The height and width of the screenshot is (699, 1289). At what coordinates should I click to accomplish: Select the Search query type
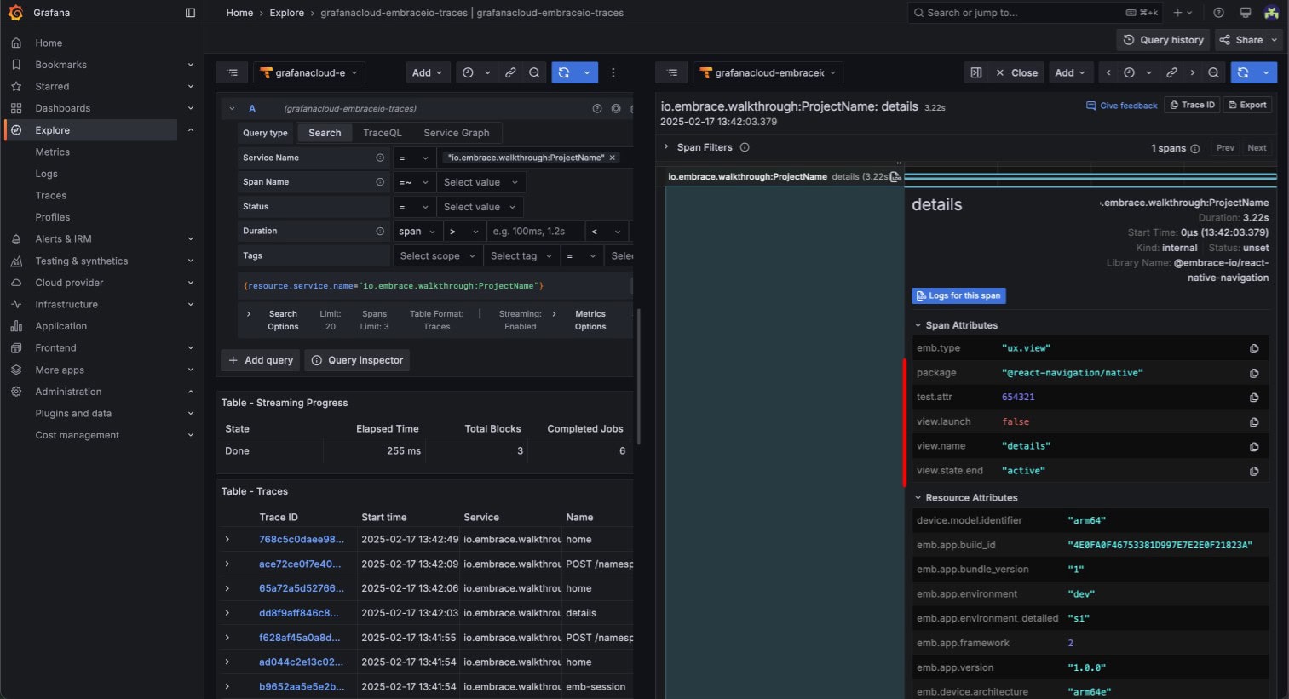click(325, 133)
